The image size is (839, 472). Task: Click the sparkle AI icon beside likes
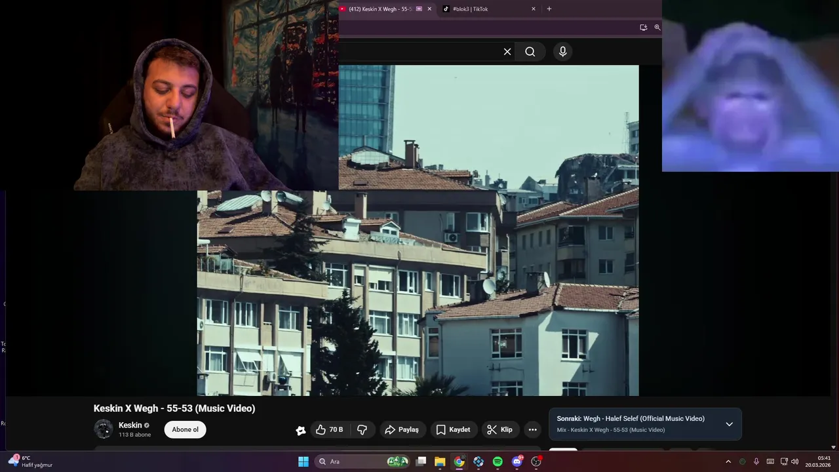pos(301,430)
